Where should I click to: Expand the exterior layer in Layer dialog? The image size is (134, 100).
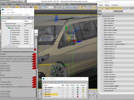point(44,90)
